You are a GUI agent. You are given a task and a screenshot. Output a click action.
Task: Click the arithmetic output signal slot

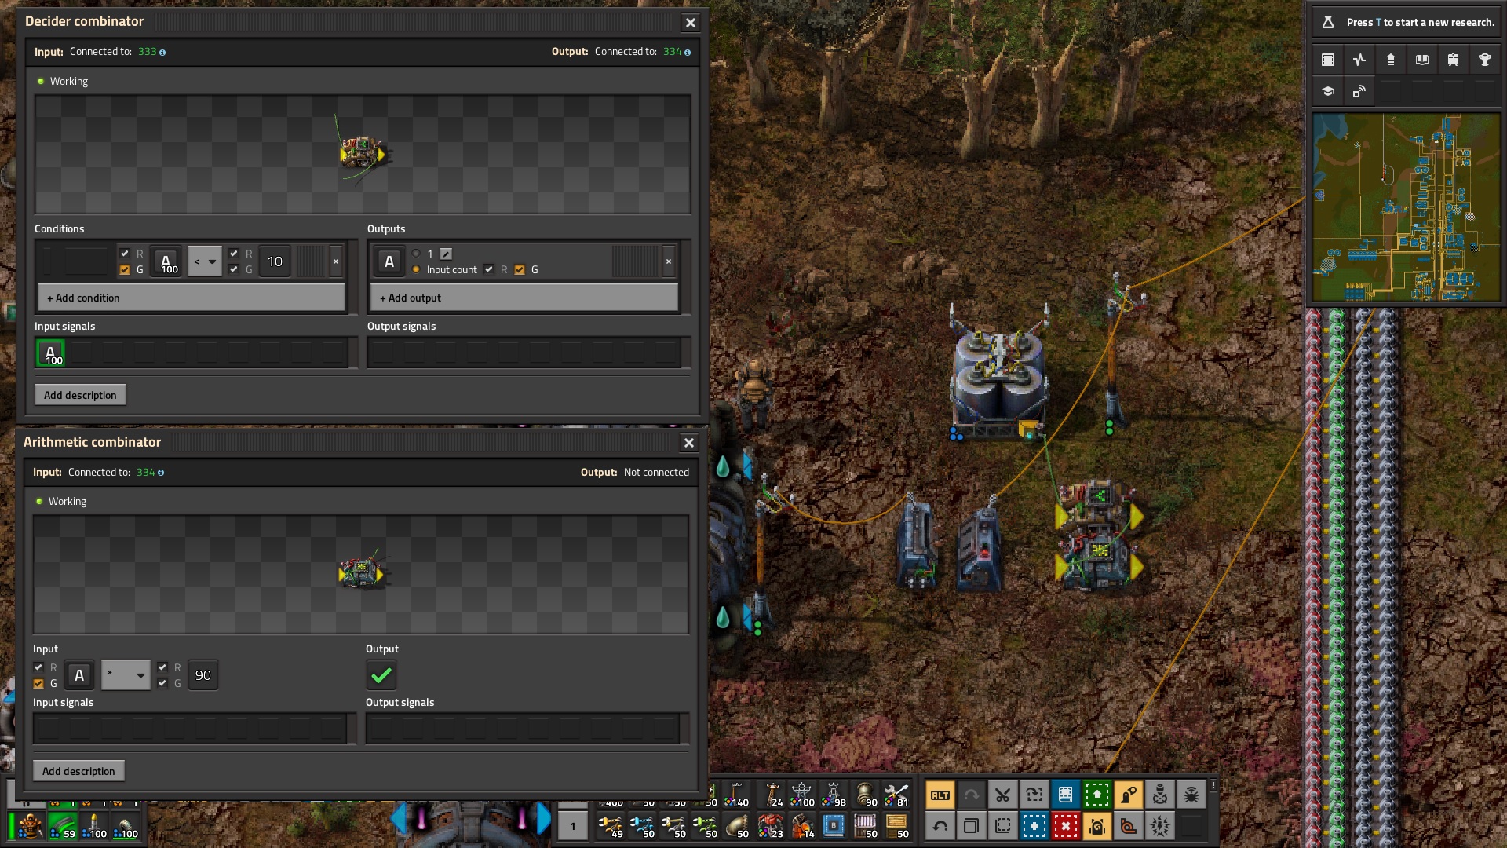(381, 675)
